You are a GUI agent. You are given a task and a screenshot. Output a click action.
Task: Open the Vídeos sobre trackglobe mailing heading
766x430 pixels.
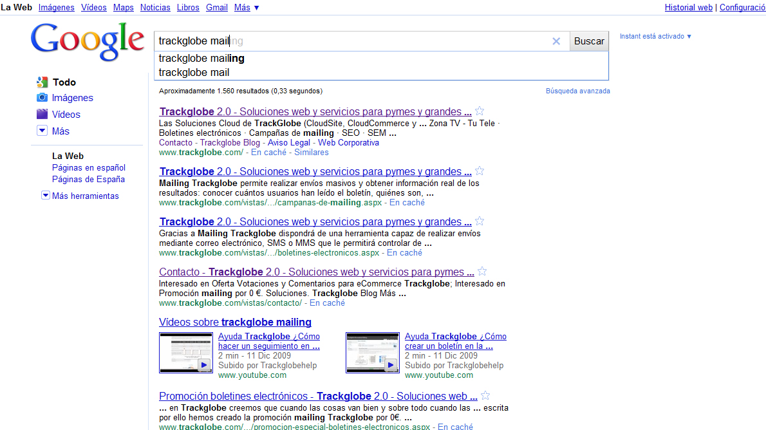tap(235, 322)
